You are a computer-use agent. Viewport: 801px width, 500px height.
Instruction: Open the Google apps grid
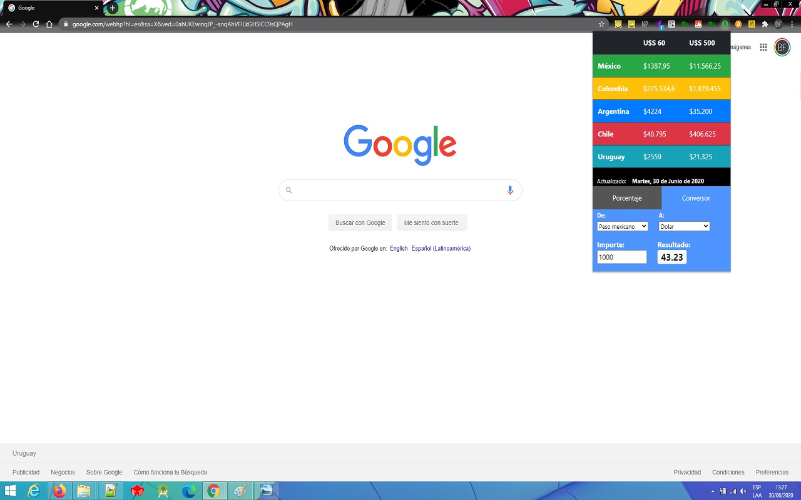click(763, 47)
